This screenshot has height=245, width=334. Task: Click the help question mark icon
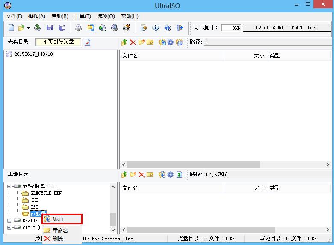pos(168,28)
